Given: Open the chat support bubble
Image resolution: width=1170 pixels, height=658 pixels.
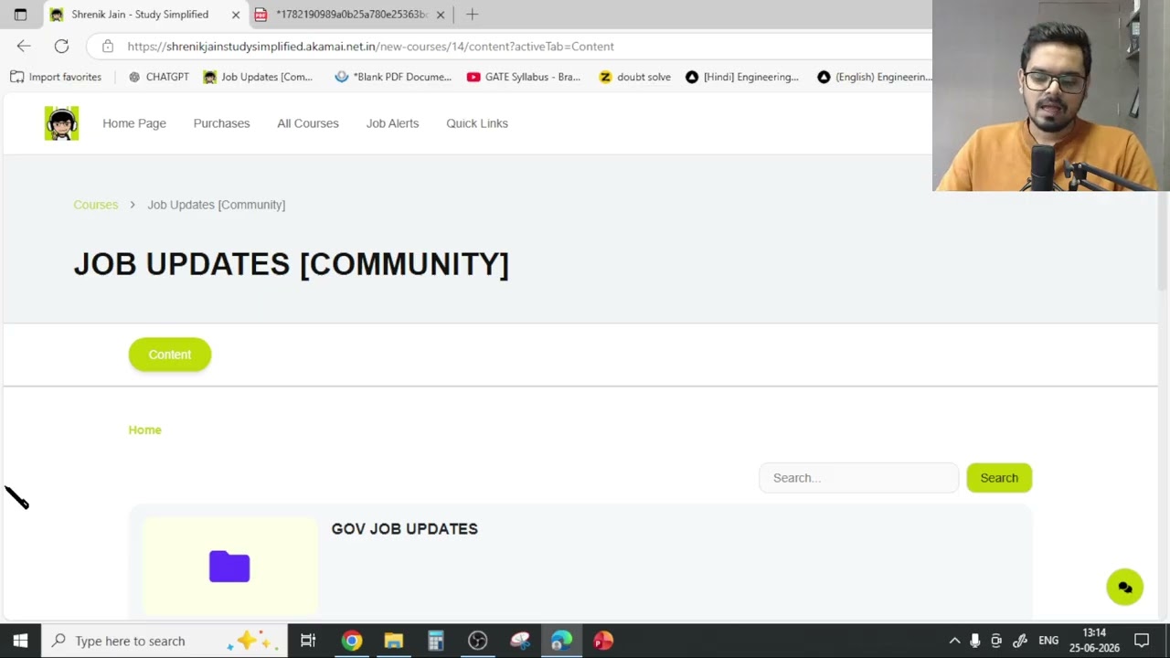Looking at the screenshot, I should [1125, 588].
